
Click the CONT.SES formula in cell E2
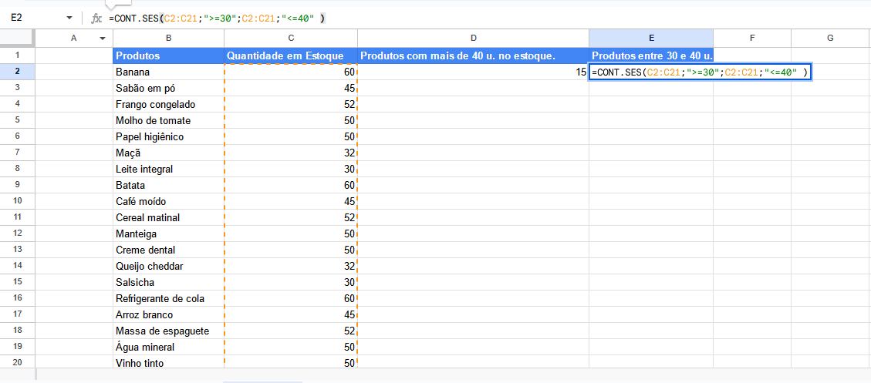(700, 72)
